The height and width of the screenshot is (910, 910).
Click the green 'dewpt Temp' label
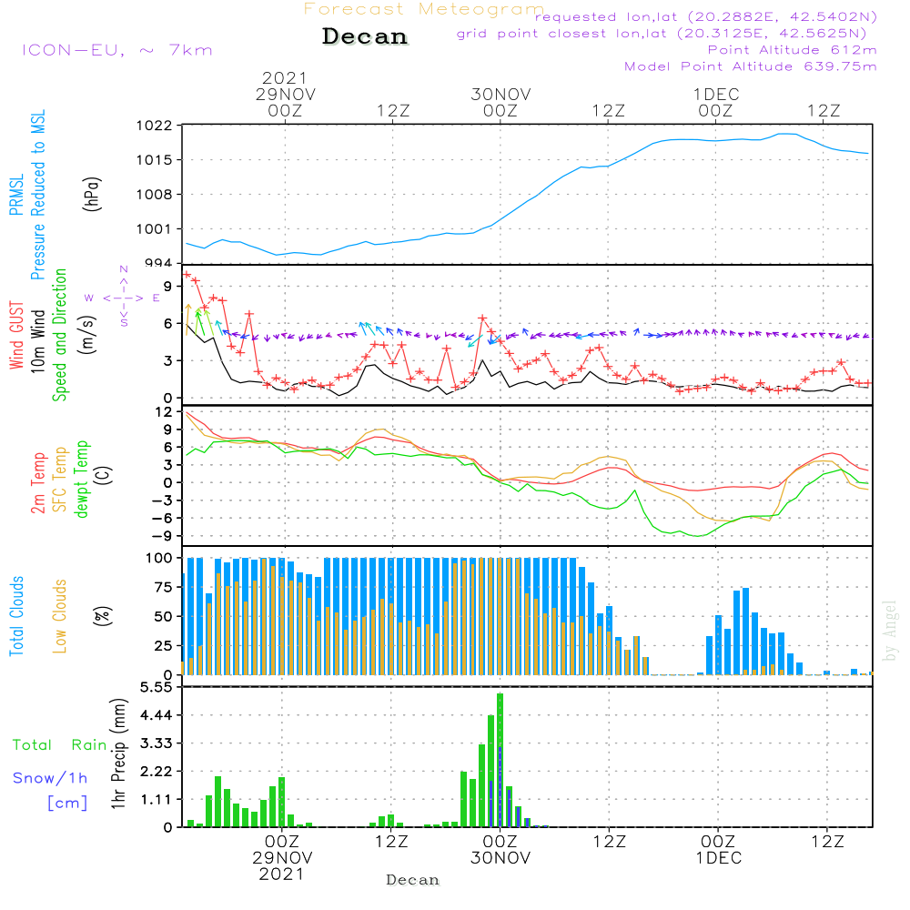click(x=81, y=479)
